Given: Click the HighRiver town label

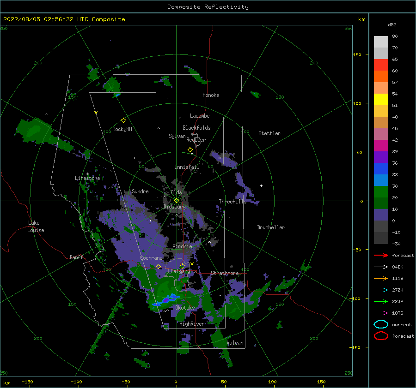Looking at the screenshot, I should (192, 324).
